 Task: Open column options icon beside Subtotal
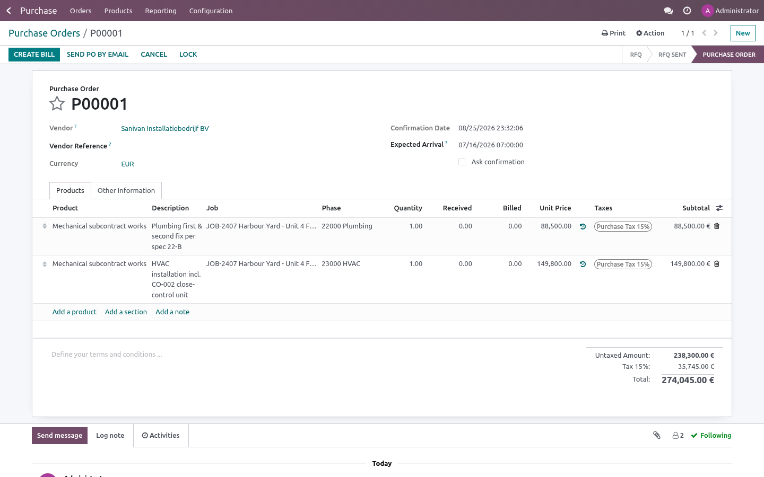719,208
